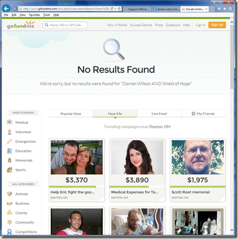Open the View menu
Image resolution: width=238 pixels, height=239 pixels.
(x=22, y=15)
